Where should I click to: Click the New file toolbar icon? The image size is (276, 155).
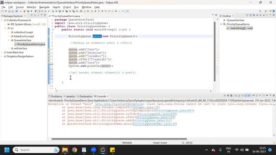(3, 11)
